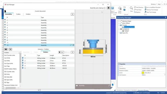
Task: Click the tool icon beside Assembly auto cleanup
Action: click(x=109, y=8)
